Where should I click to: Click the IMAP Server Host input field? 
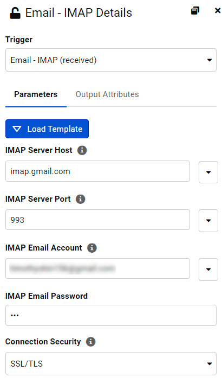click(x=97, y=171)
